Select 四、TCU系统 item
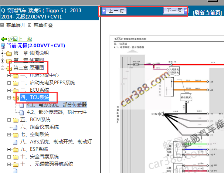Screen dimensions: 224x173 pyautogui.click(x=35, y=97)
